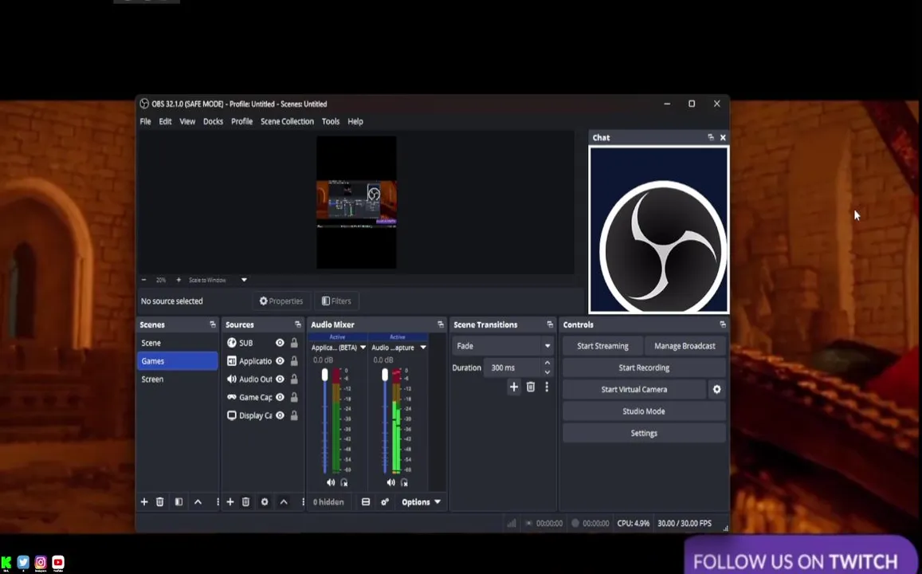Undock the Sources panel
Viewport: 922px width, 574px height.
(x=297, y=324)
